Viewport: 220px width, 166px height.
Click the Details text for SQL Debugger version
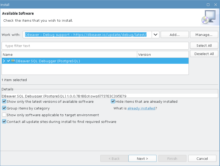pyautogui.click(x=64, y=96)
